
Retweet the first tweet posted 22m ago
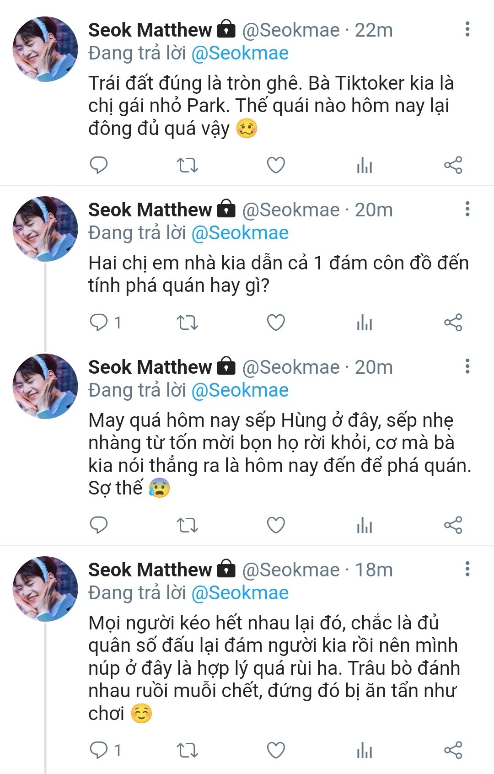tap(187, 165)
